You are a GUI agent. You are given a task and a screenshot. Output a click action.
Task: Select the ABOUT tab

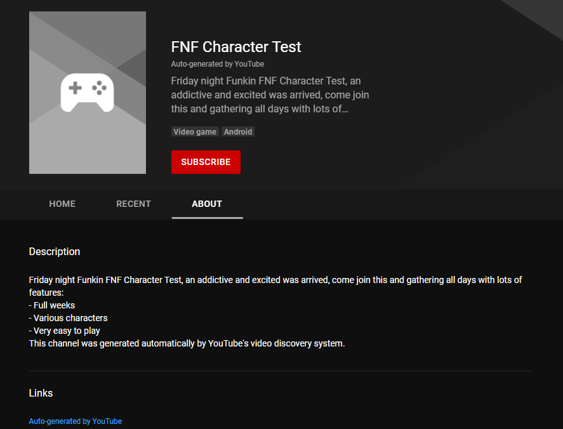[207, 204]
